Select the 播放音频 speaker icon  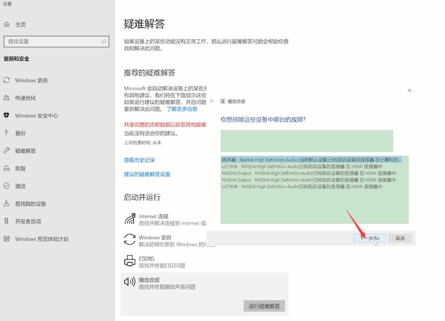point(130,282)
